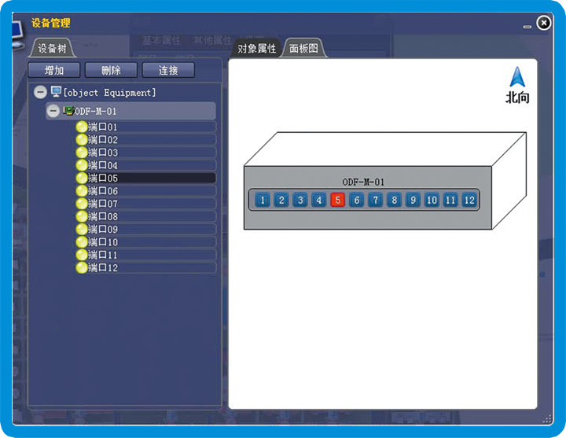Select port 10 on the ODF panel
Viewport: 566px width, 438px height.
pos(432,200)
